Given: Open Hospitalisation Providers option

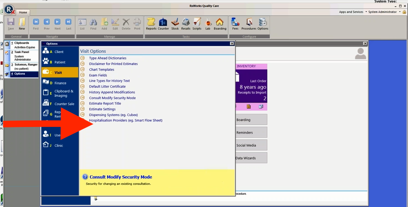Looking at the screenshot, I should pos(126,120).
